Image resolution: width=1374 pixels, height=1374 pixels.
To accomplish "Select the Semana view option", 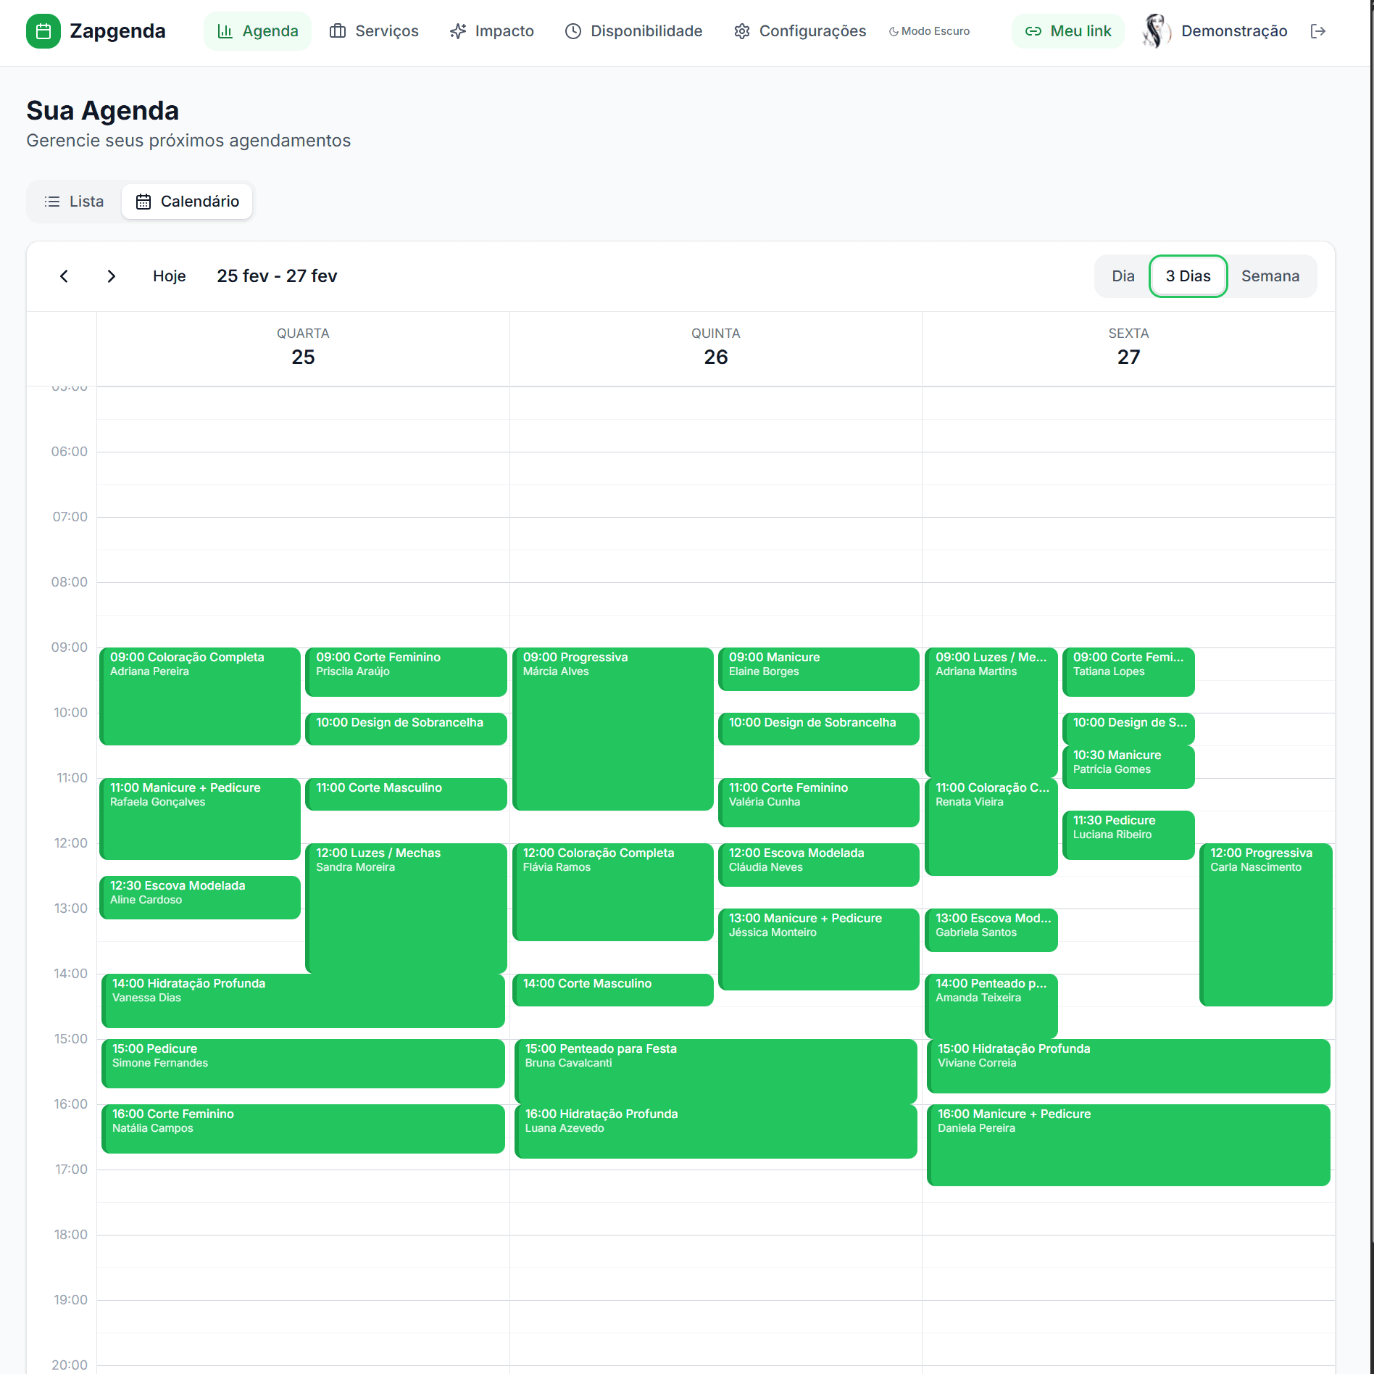I will click(x=1271, y=276).
